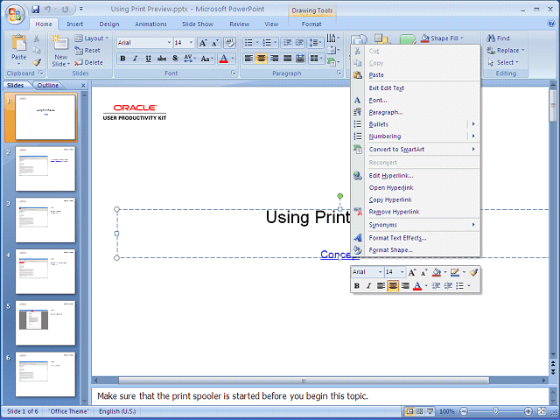Viewport: 560px width, 420px height.
Task: Open Change Case dropdown in ribbon
Action: click(206, 59)
